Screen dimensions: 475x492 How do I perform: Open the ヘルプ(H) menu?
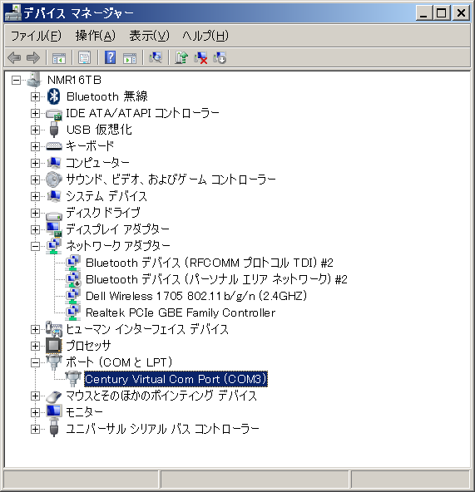(205, 36)
